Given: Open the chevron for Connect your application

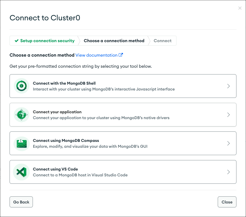Looking at the screenshot, I should click(x=228, y=115).
